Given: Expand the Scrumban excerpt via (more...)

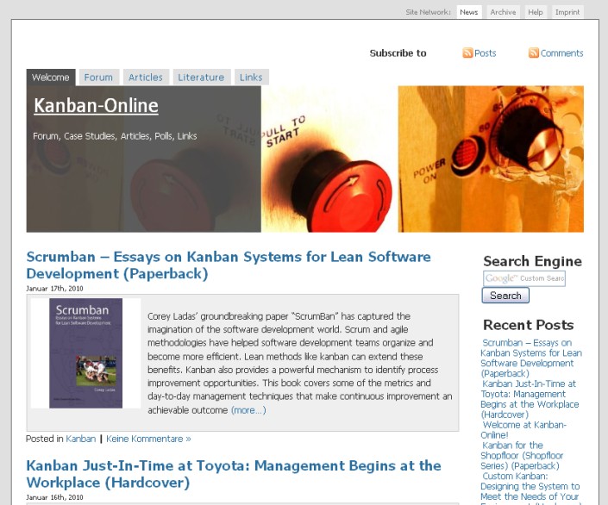Looking at the screenshot, I should (248, 410).
